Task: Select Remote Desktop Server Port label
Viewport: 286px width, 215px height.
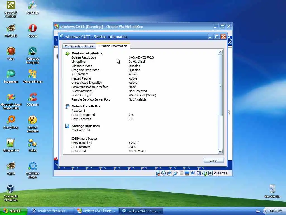Action: coord(91,99)
